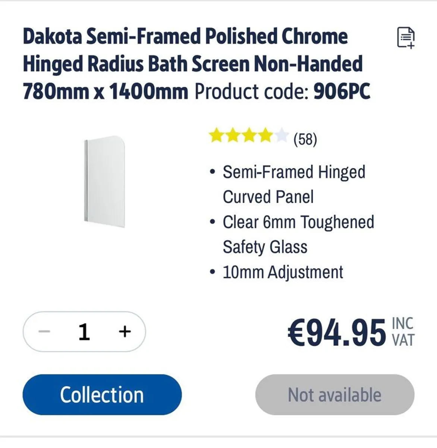Select the product code 906PC

342,91
